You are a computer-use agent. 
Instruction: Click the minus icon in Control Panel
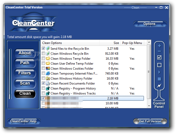pos(159,51)
